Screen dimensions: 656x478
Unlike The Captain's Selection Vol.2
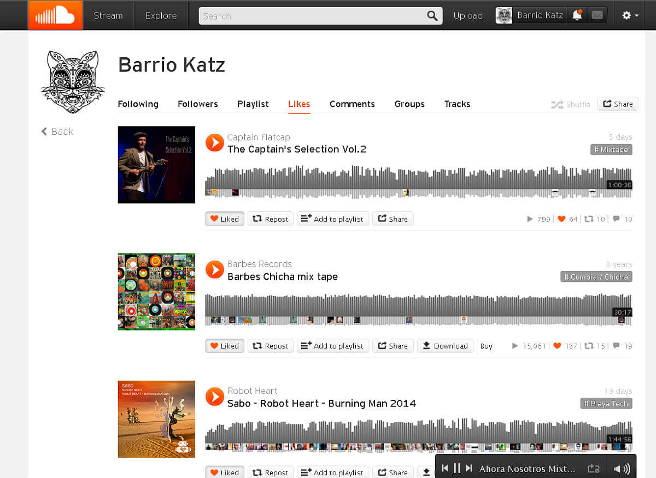(225, 219)
